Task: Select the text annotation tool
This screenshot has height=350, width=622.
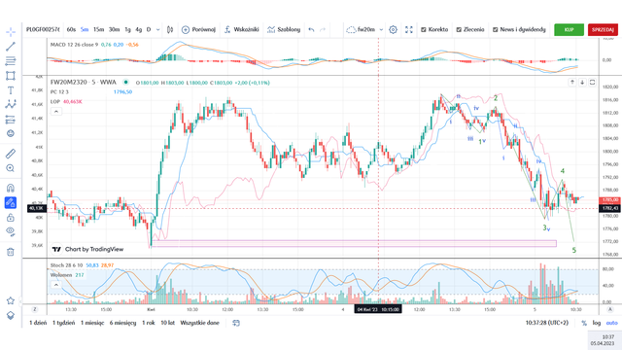Action: coord(11,90)
